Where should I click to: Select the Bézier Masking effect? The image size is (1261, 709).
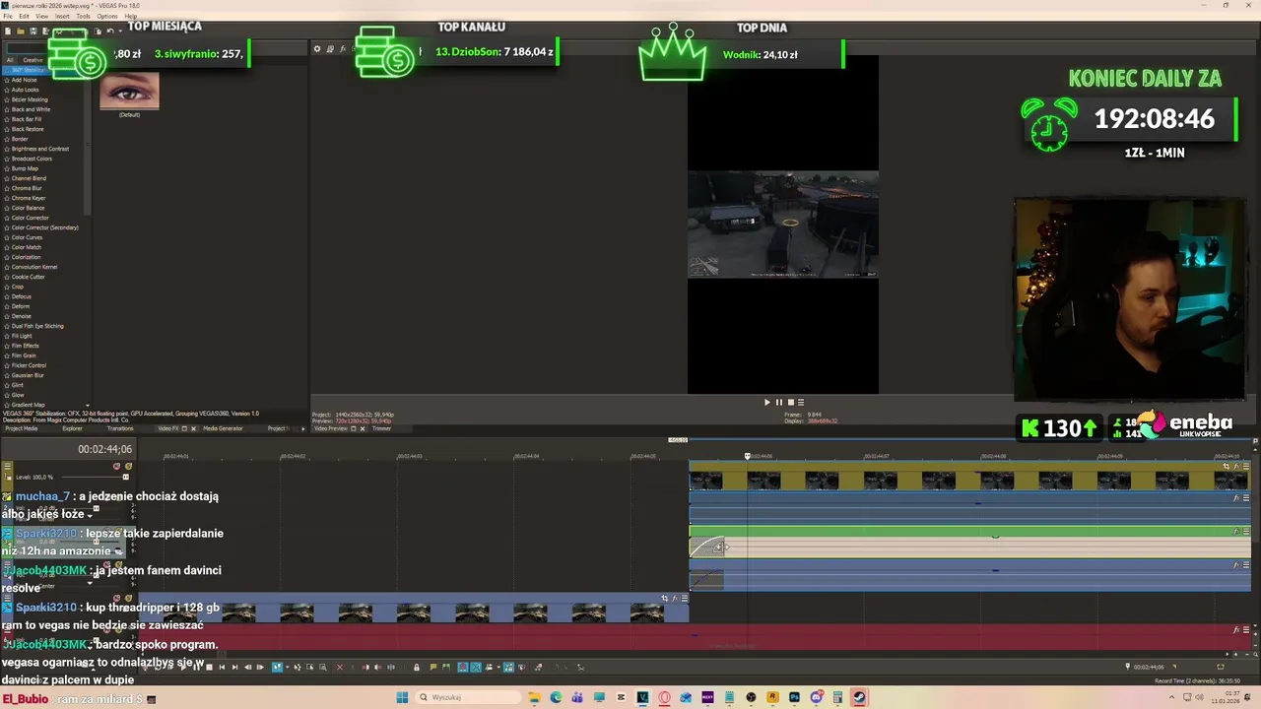30,99
